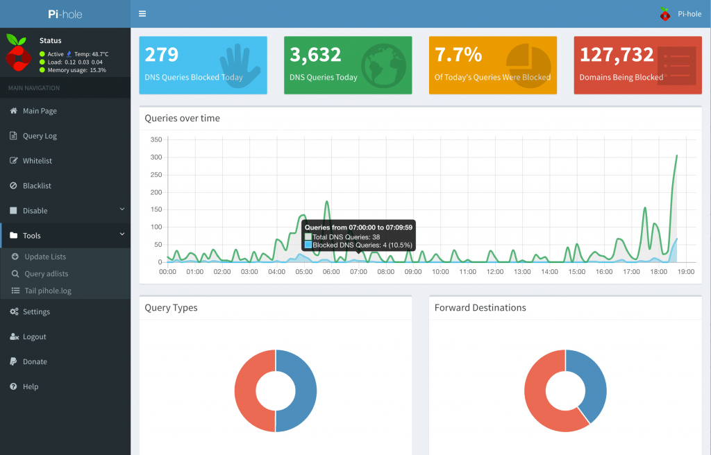Screen dimensions: 711x455
Task: Toggle sidebar with hamburger menu icon
Action: point(142,13)
